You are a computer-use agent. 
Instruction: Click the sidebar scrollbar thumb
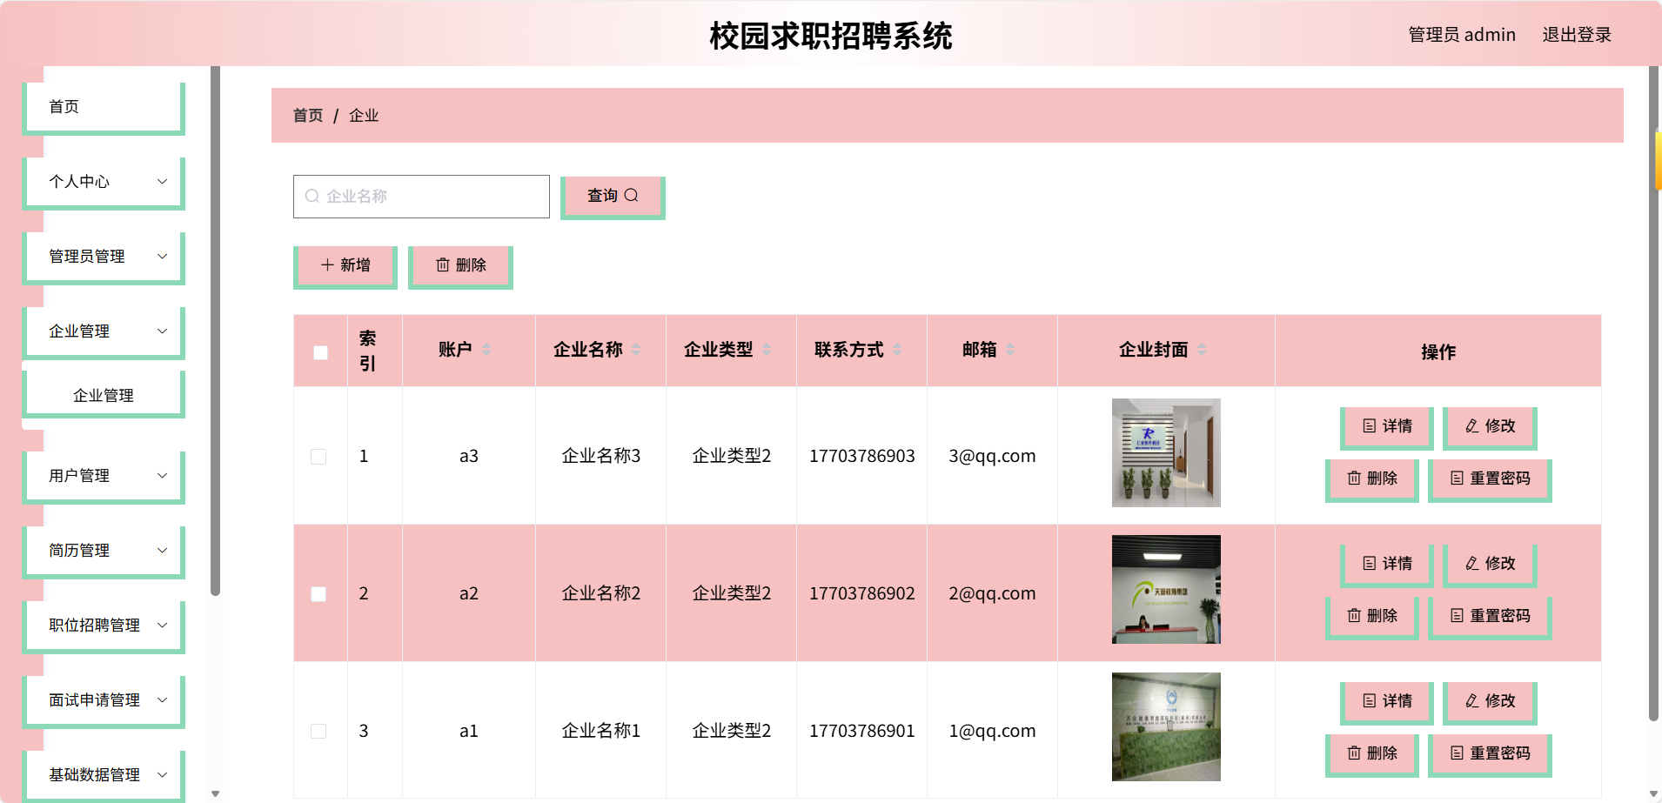pos(215,331)
